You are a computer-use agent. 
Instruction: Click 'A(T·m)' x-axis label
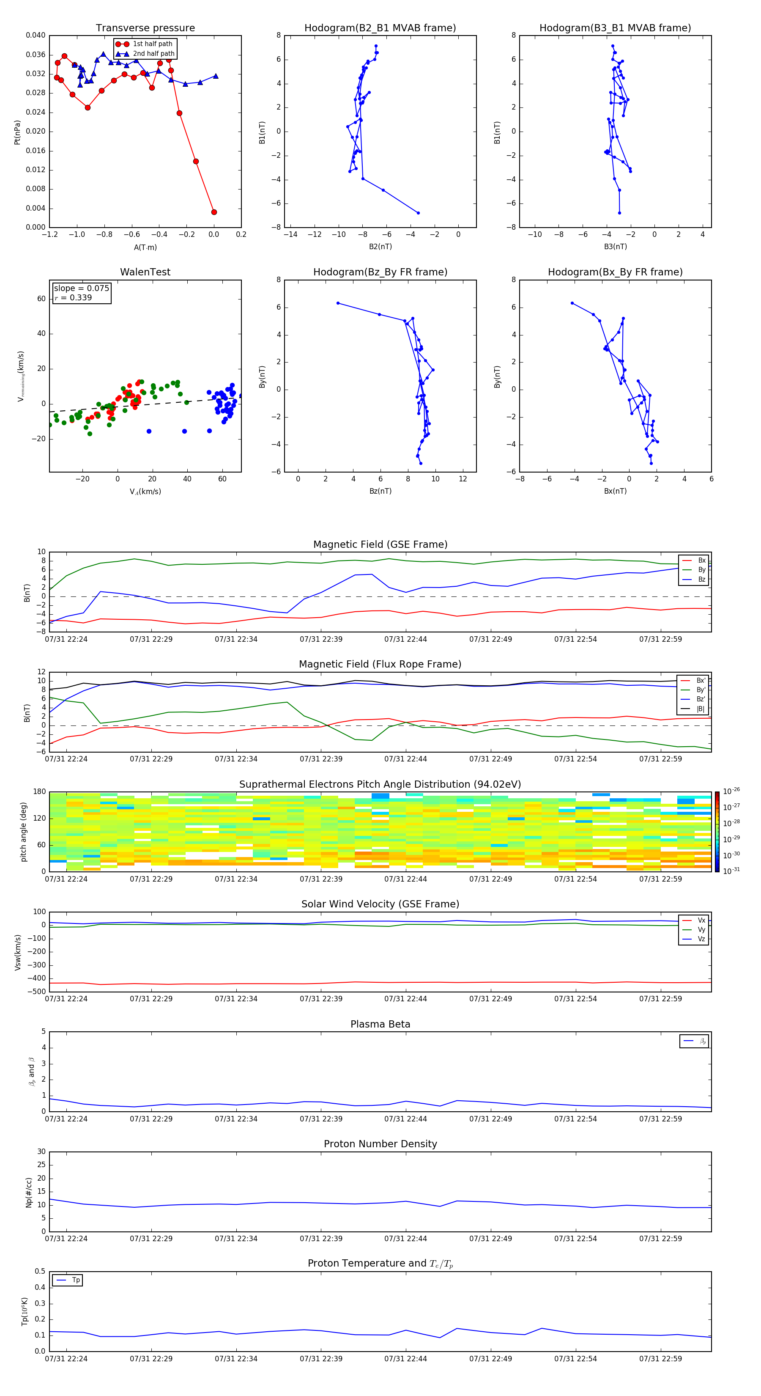(145, 247)
